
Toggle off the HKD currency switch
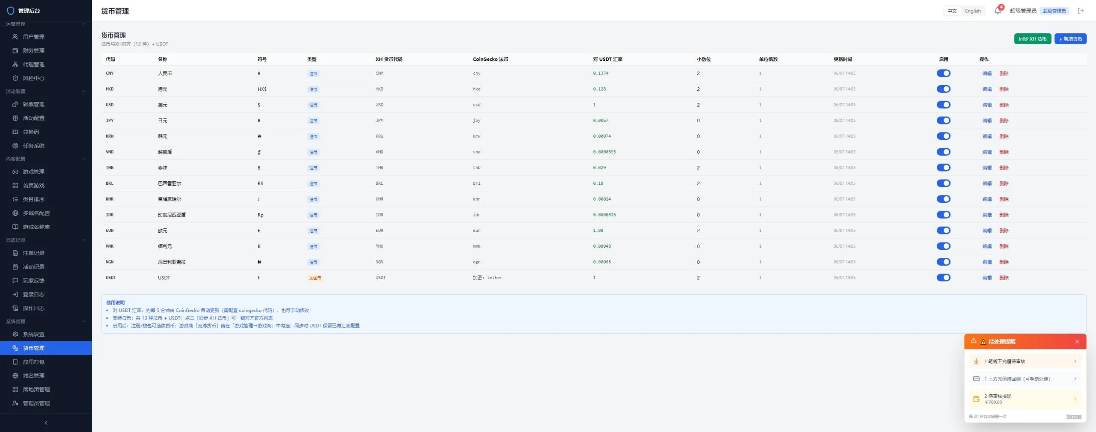(944, 89)
